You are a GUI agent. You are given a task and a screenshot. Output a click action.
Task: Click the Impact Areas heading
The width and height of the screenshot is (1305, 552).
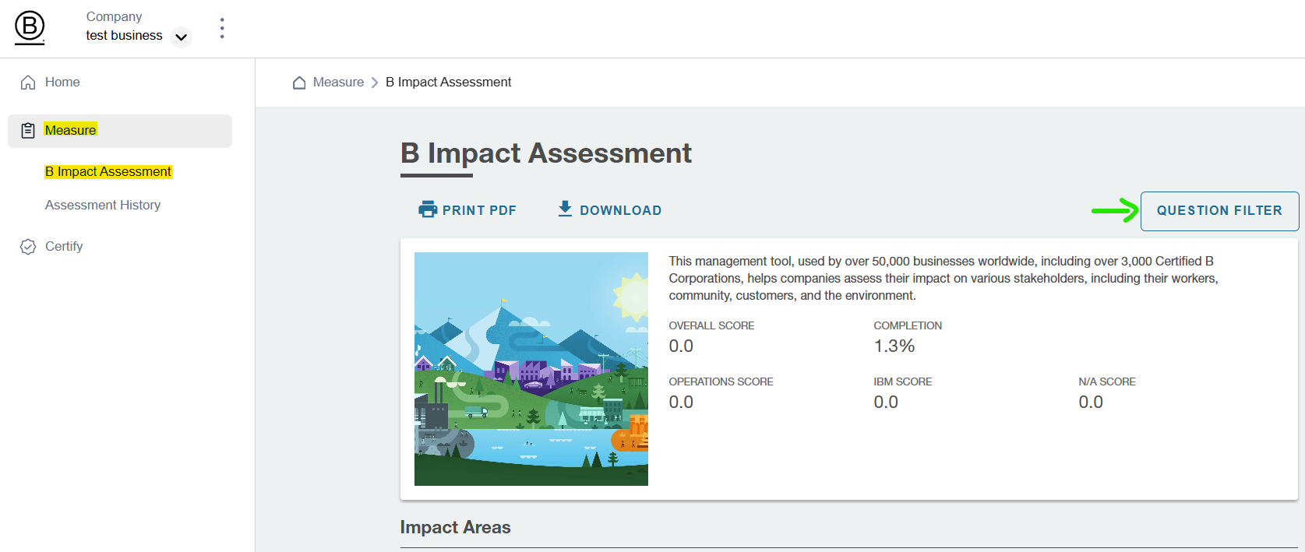tap(455, 527)
